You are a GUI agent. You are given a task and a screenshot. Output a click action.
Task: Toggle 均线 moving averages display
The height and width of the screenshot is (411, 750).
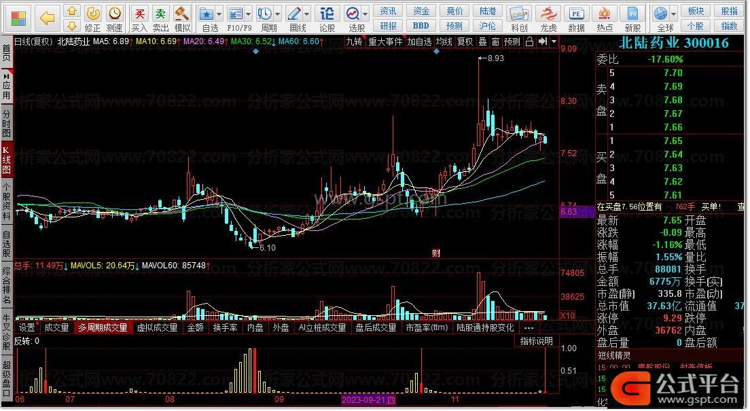click(444, 42)
